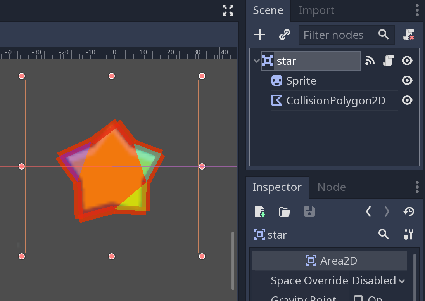Toggle visibility of star node
425x301 pixels.
(x=407, y=61)
